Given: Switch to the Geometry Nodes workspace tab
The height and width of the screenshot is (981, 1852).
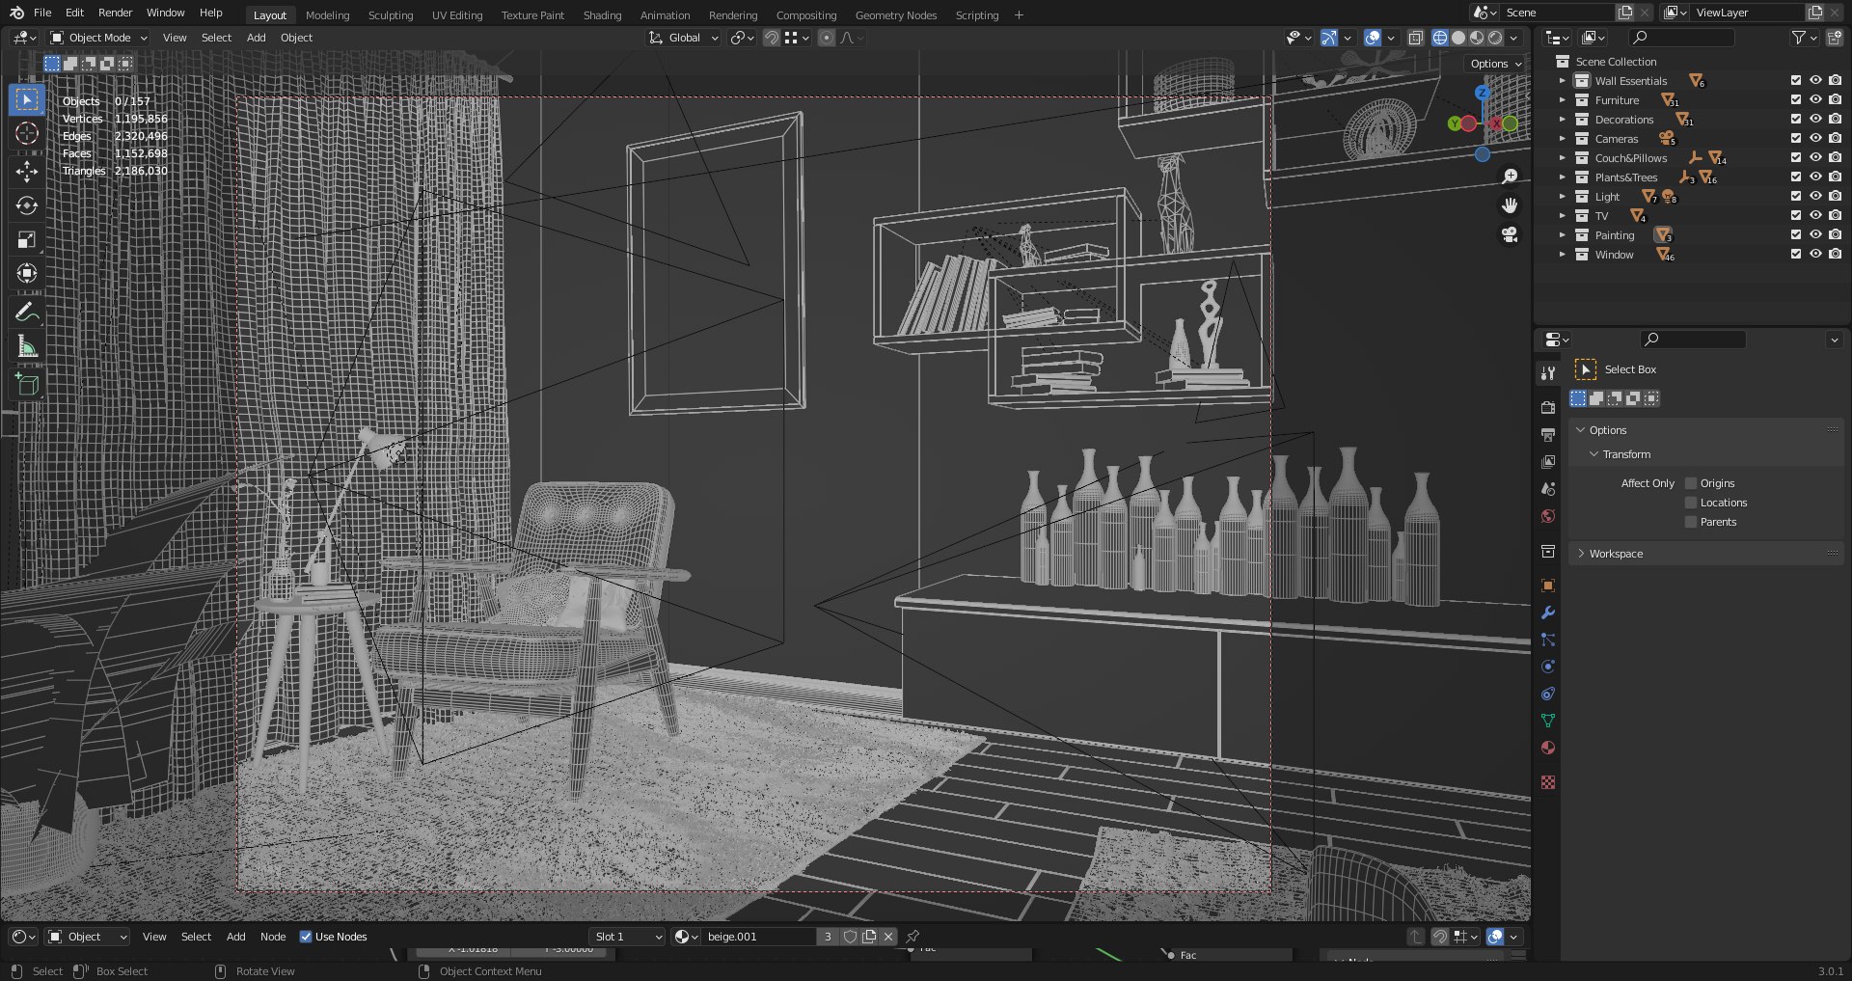Looking at the screenshot, I should (895, 15).
